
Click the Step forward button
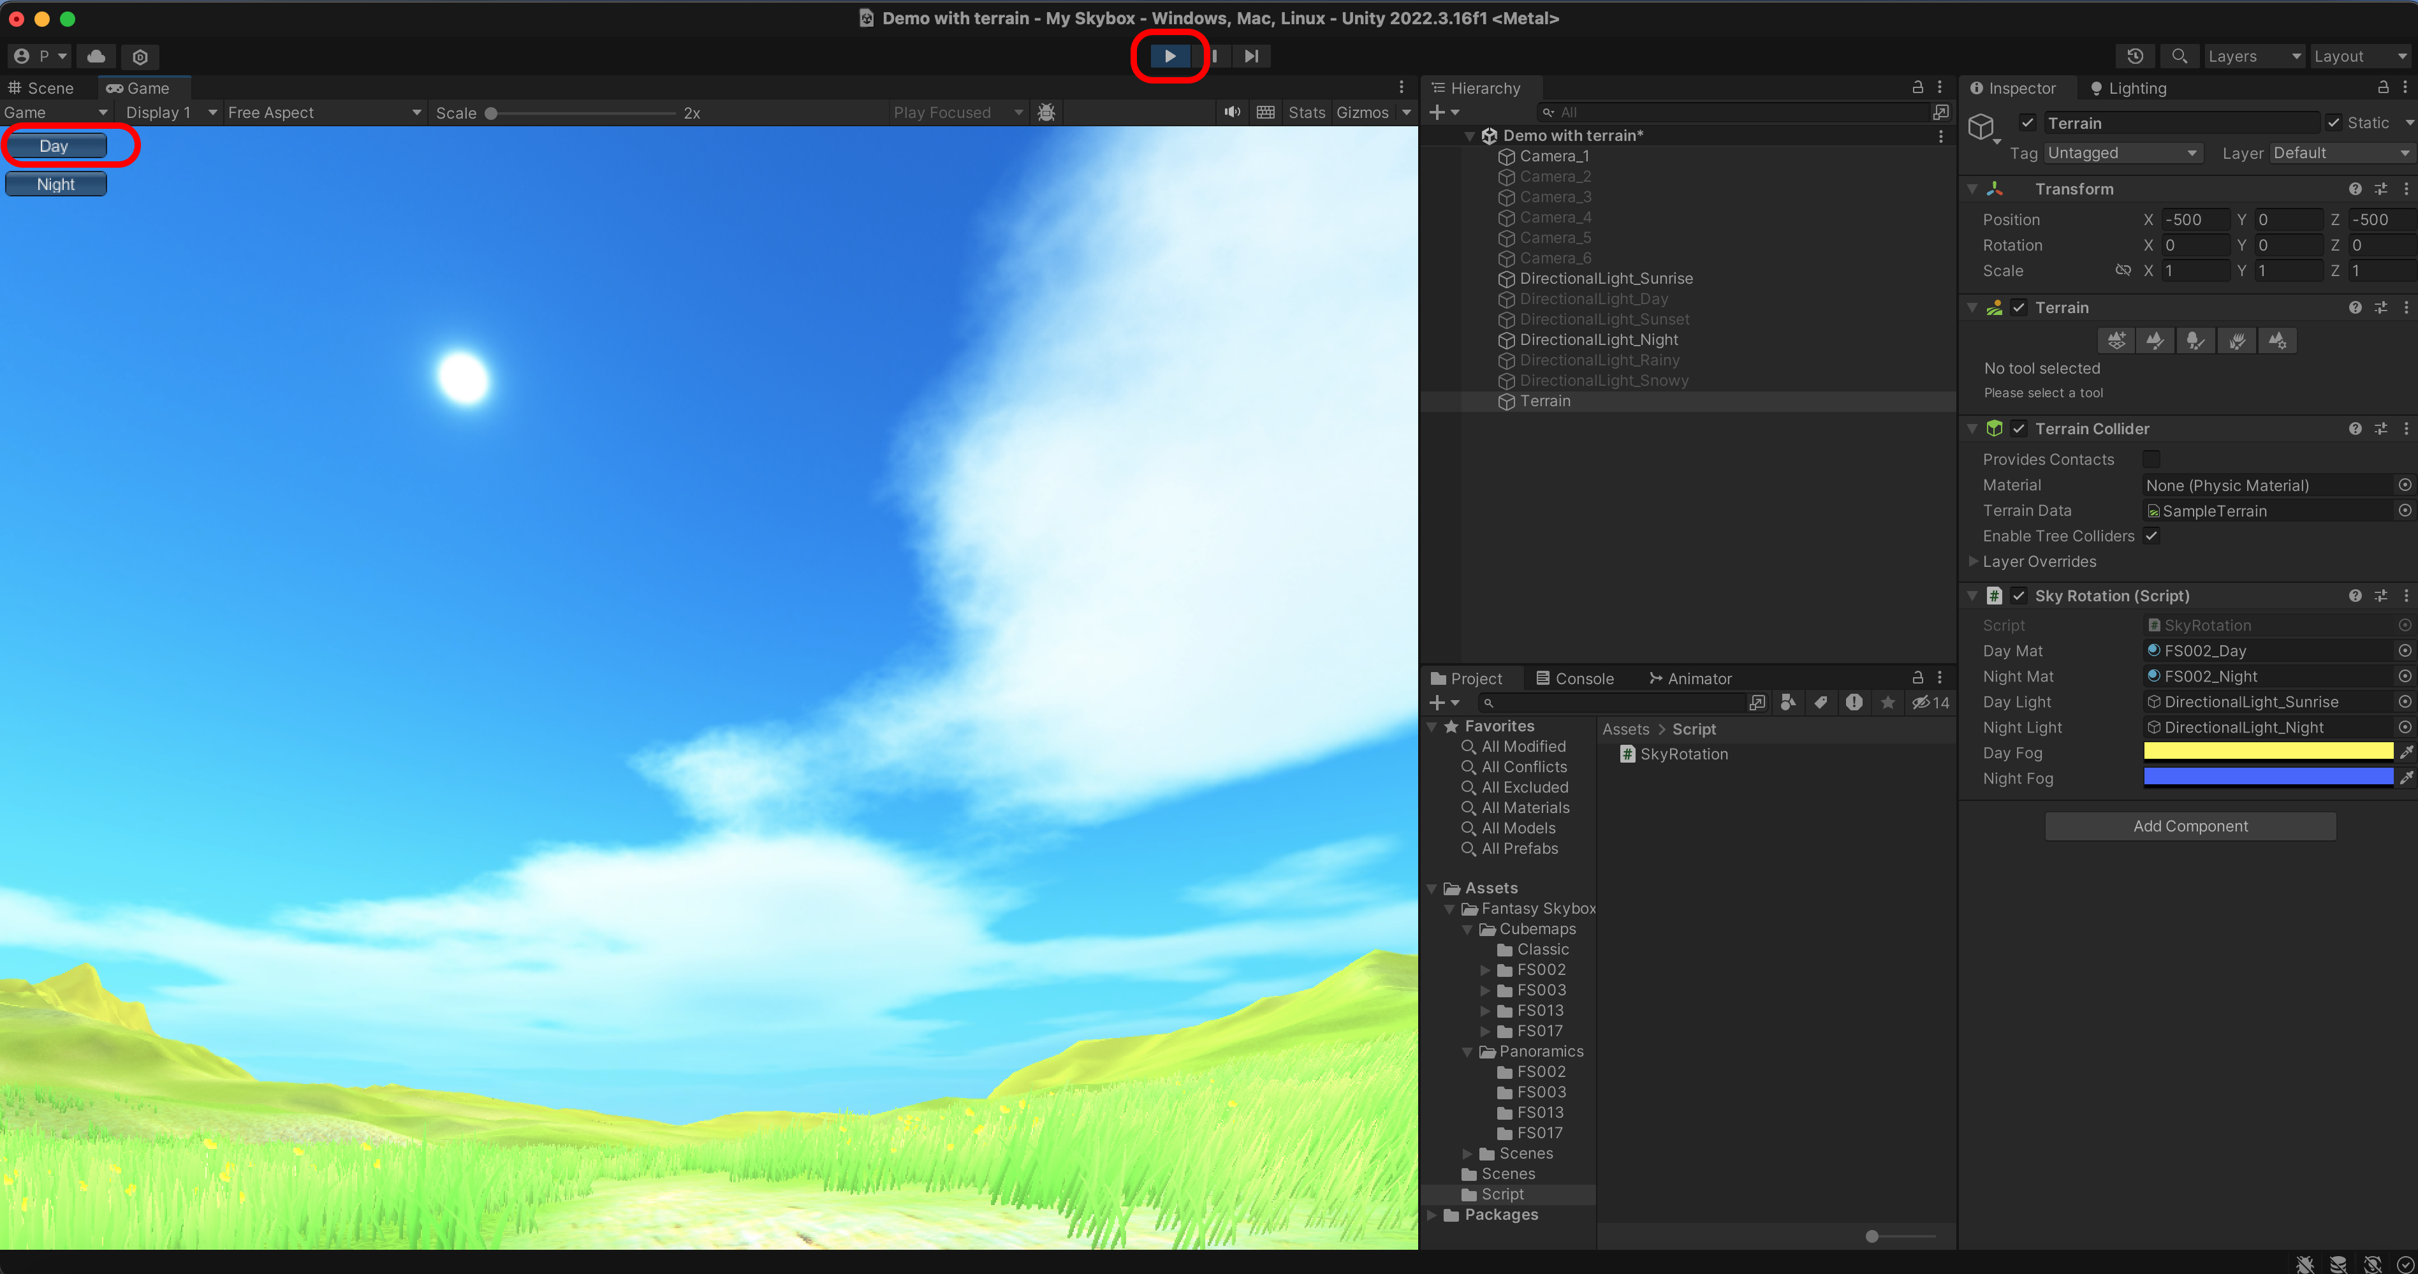tap(1250, 56)
